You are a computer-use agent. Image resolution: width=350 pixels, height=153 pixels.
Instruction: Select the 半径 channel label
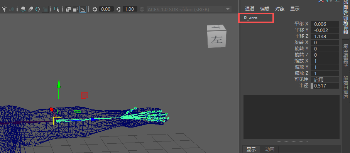(304, 86)
